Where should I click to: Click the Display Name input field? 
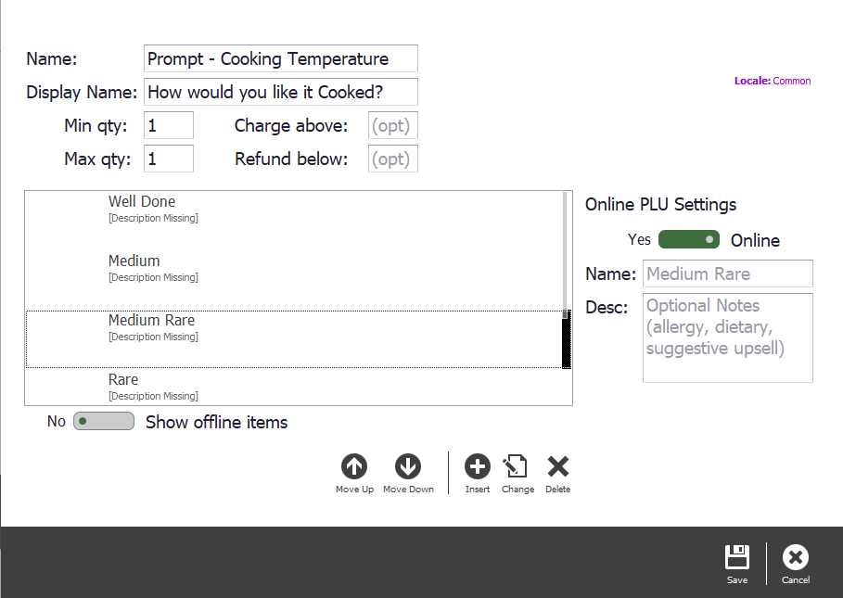click(x=281, y=92)
